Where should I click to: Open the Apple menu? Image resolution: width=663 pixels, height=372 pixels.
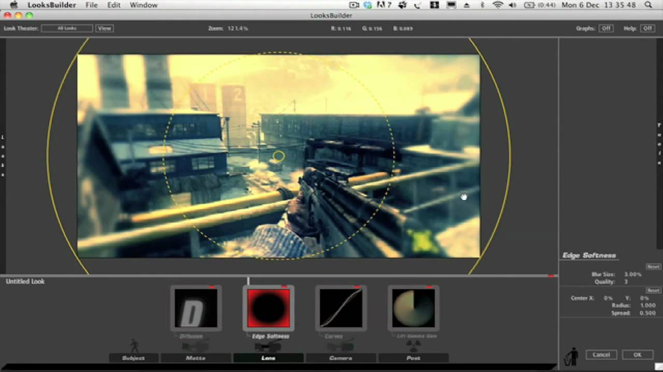tap(13, 5)
